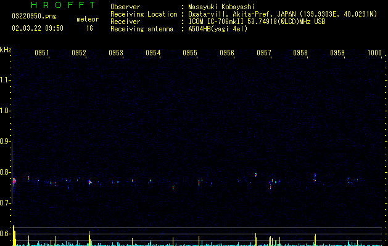The image size is (388, 246).
Task: Click the 0.7 kHz axis label
Action: pos(5,203)
